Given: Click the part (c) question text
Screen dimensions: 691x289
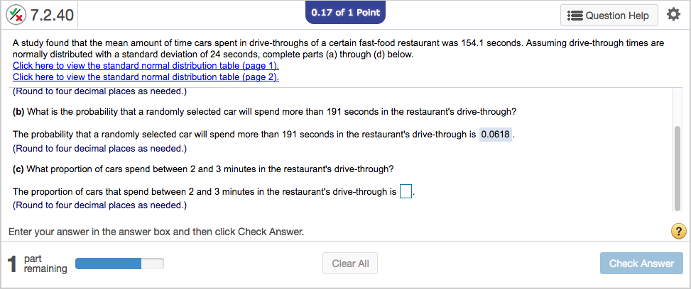Looking at the screenshot, I should pos(203,169).
